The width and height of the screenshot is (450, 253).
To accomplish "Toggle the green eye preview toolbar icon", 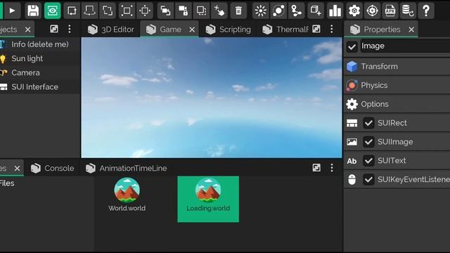I will pyautogui.click(x=53, y=11).
